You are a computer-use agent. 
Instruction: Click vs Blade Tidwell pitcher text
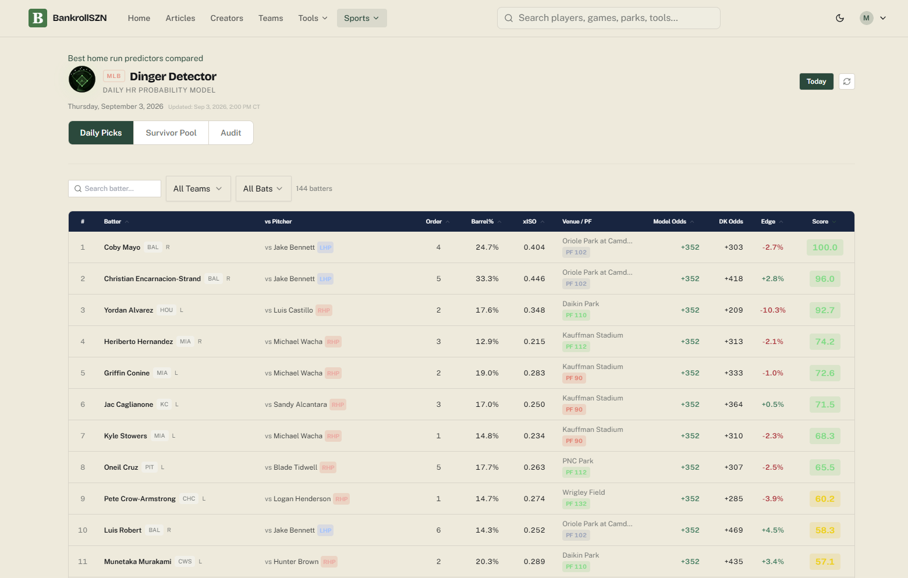pyautogui.click(x=291, y=467)
